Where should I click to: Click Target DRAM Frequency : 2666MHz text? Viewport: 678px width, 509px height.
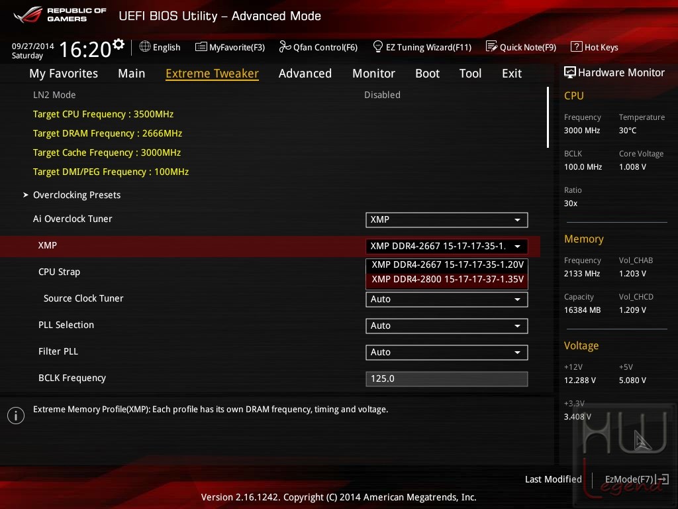[108, 133]
